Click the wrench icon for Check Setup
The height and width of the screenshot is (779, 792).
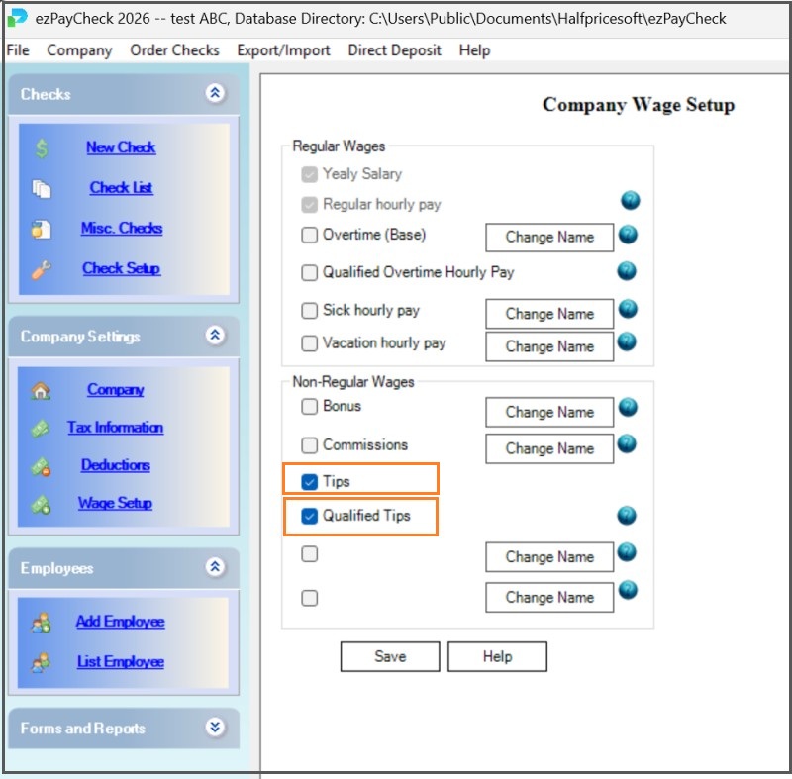[x=41, y=268]
